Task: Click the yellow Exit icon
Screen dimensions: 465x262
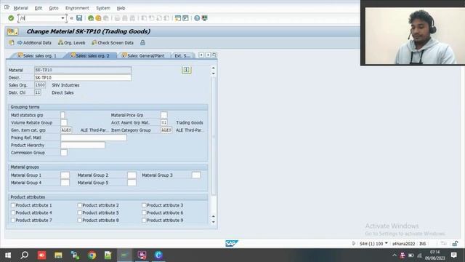Action: [98, 18]
